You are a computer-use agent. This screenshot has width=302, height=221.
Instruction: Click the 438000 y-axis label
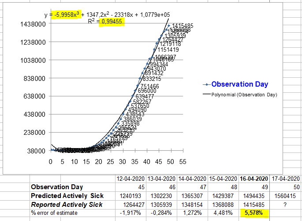pos(35,114)
